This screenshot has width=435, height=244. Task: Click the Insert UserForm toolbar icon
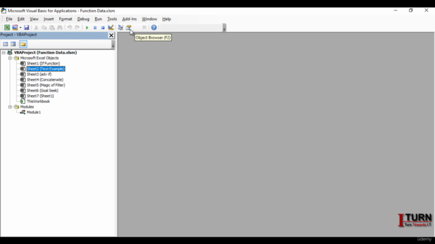[15, 27]
